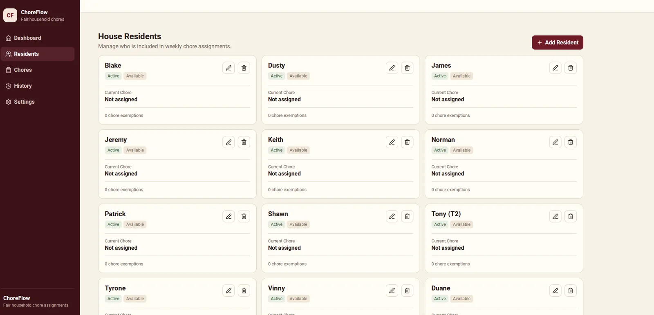Click Blake's Active status badge
The height and width of the screenshot is (315, 654).
[x=113, y=76]
